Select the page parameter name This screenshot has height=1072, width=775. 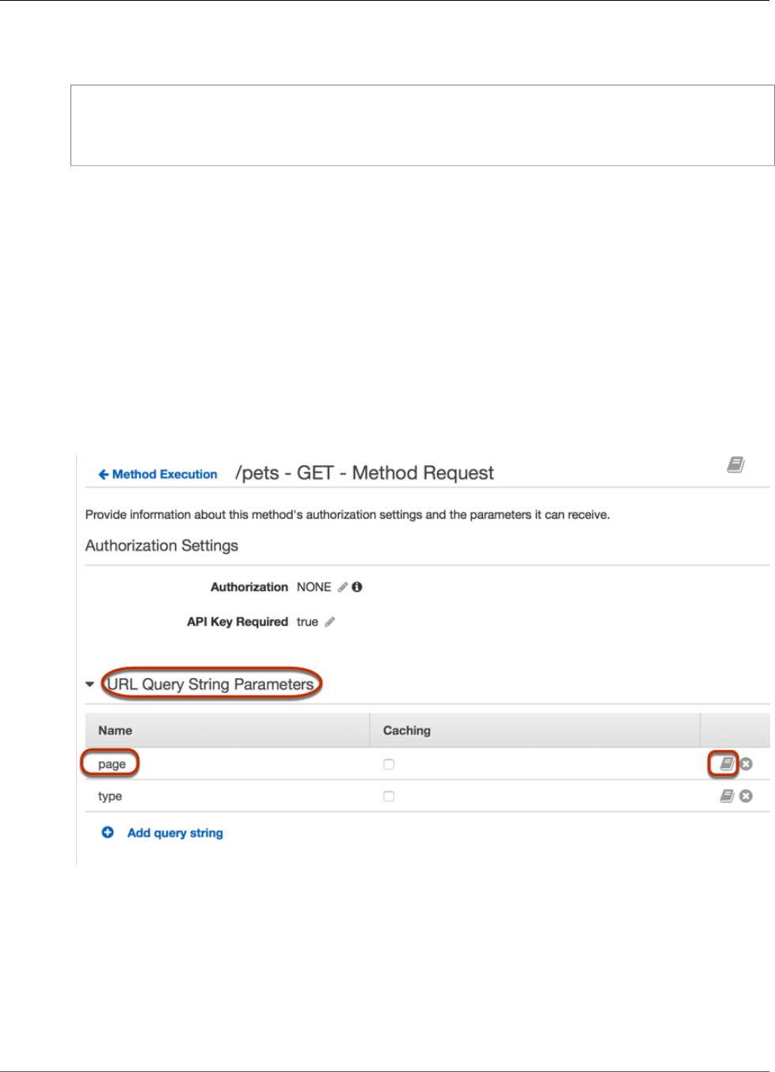tap(112, 764)
